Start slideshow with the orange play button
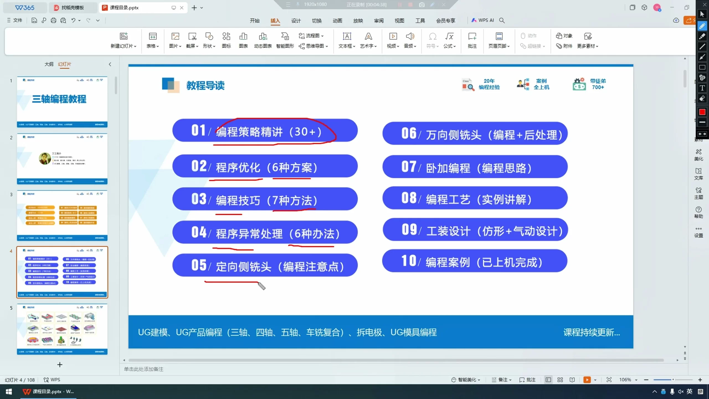709x399 pixels. (587, 380)
